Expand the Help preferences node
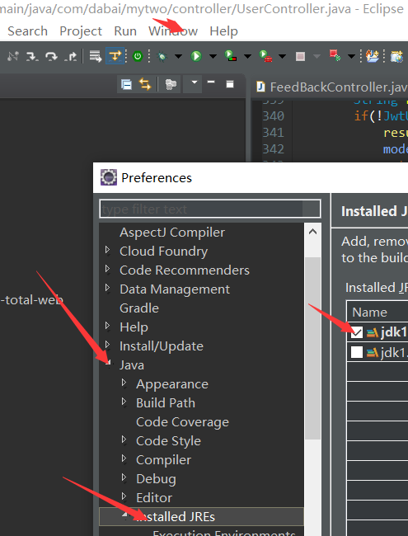The width and height of the screenshot is (408, 536). [108, 326]
